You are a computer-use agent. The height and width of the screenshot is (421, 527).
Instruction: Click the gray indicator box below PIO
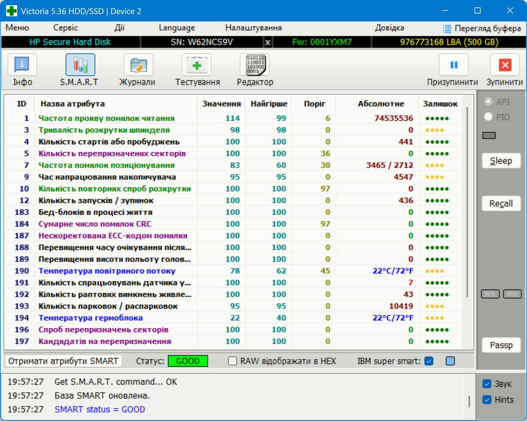tap(489, 135)
